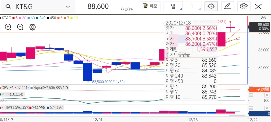Close the chart with the X button
The width and height of the screenshot is (271, 122).
258,7
